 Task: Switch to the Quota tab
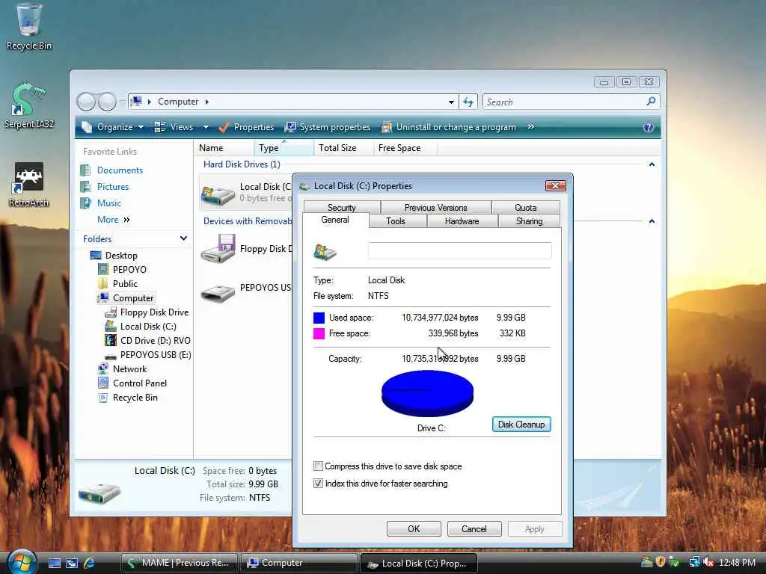[526, 208]
